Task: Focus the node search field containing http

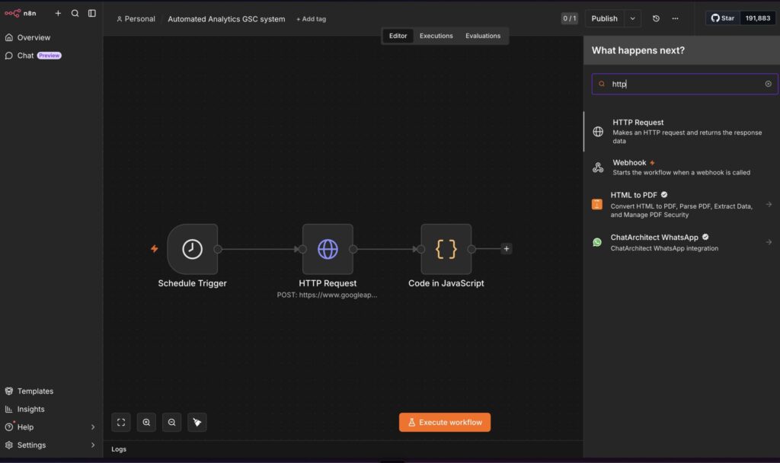Action: 685,84
